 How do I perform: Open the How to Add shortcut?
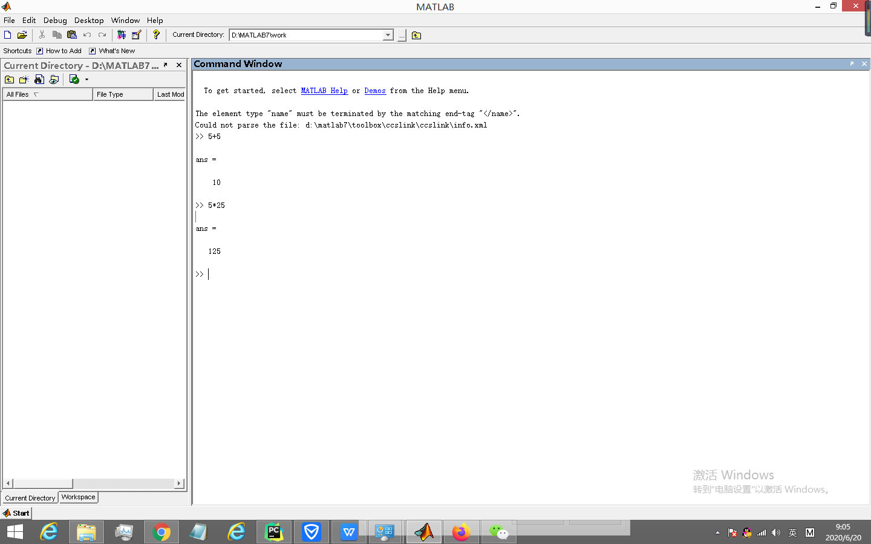[59, 51]
